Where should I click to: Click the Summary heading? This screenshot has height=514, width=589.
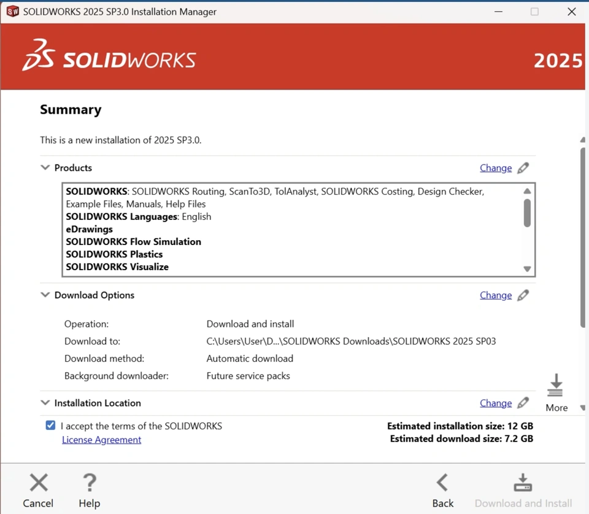[71, 110]
